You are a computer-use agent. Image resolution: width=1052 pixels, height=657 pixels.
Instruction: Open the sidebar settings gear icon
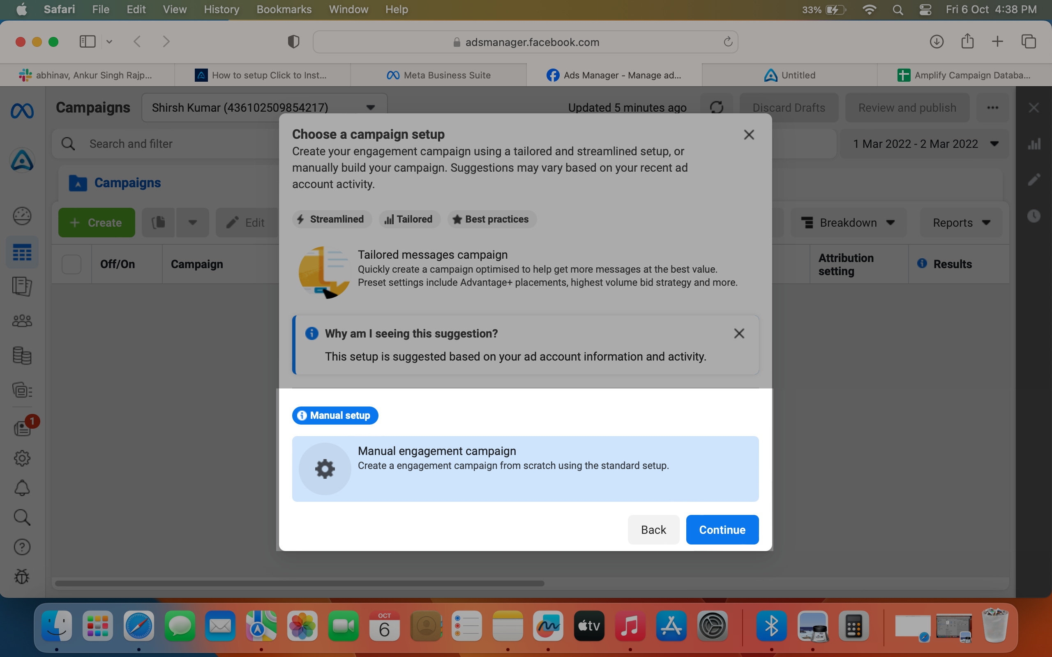pyautogui.click(x=22, y=458)
